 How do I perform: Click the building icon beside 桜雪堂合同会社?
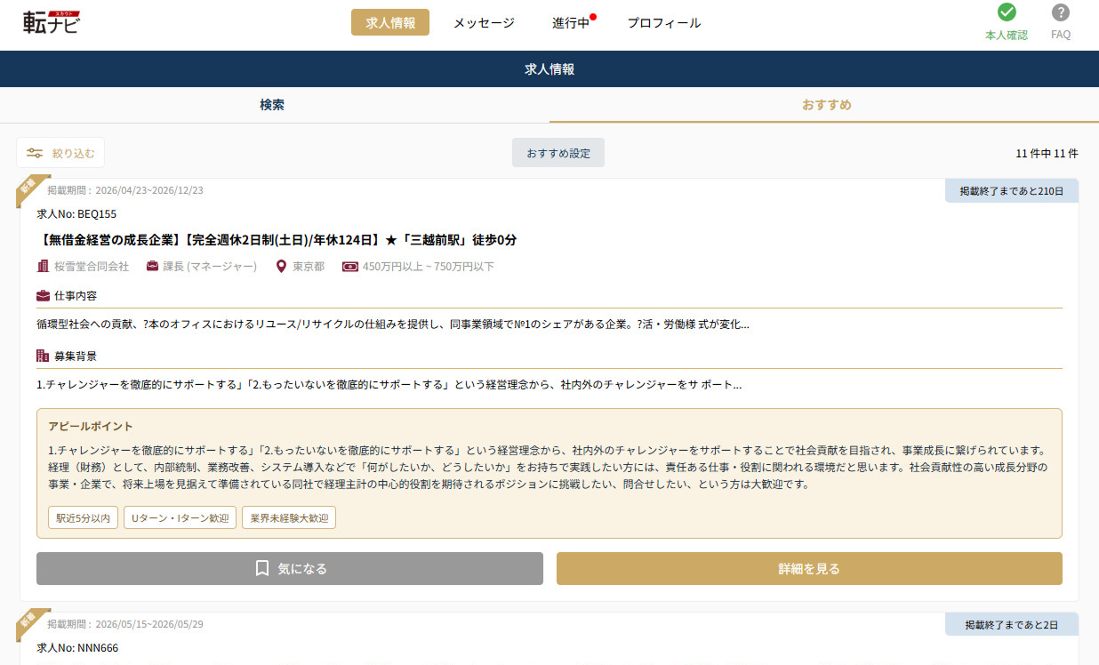43,266
